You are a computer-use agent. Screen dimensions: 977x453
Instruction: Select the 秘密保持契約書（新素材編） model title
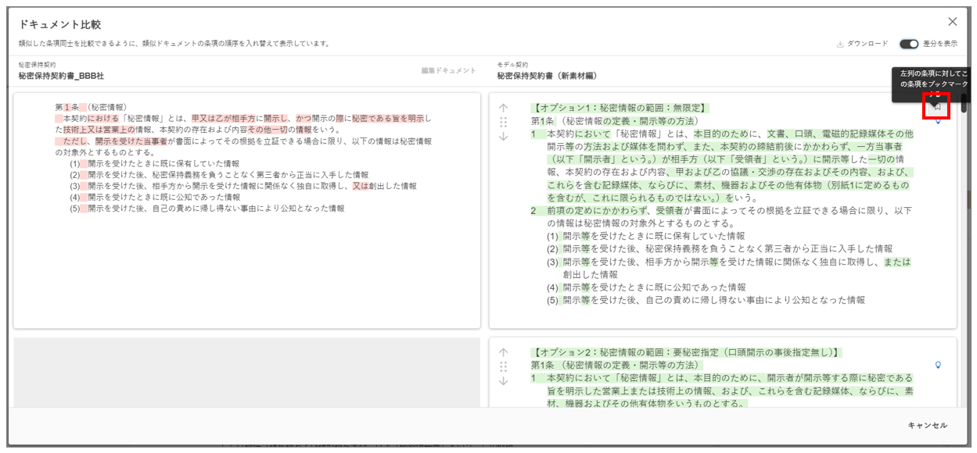coord(546,76)
